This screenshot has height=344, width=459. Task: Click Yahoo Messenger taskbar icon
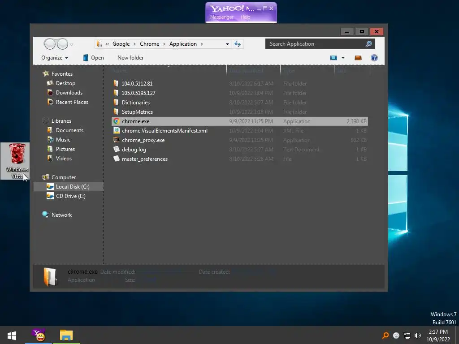pyautogui.click(x=39, y=335)
